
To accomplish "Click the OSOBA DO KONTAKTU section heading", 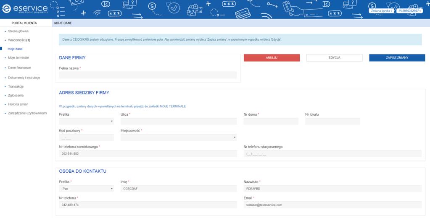I will pyautogui.click(x=82, y=171).
